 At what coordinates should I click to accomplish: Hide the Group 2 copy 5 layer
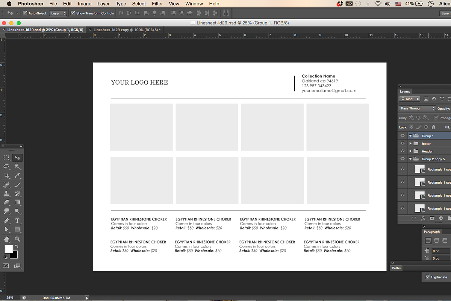pyautogui.click(x=403, y=159)
